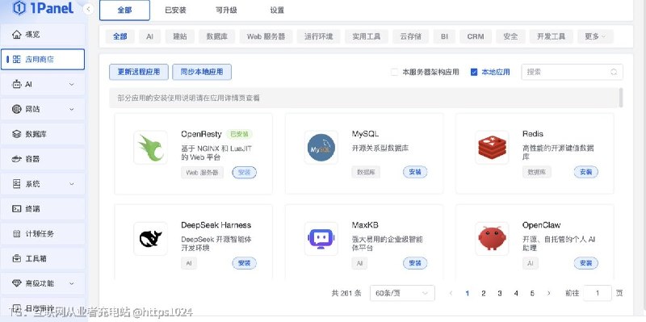Open the 60条/页 page size dropdown

pyautogui.click(x=402, y=293)
